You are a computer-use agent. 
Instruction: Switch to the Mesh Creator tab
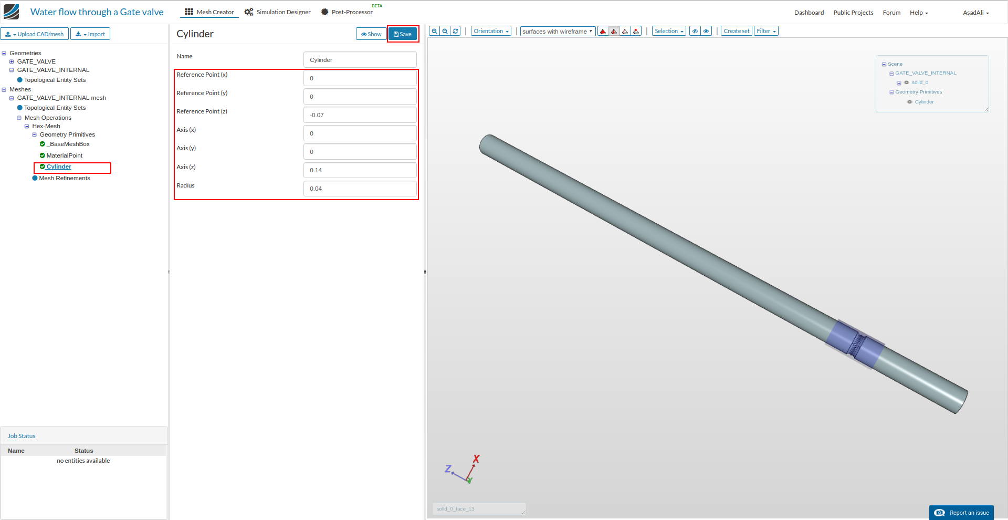(209, 12)
